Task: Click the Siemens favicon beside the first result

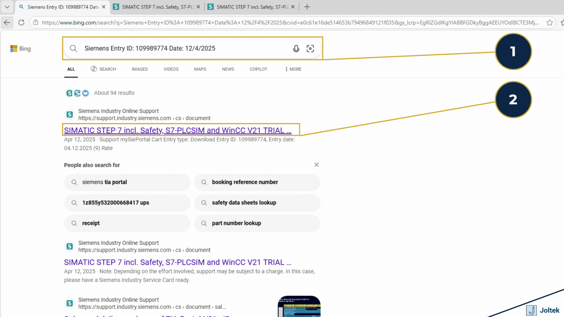Action: 69,114
